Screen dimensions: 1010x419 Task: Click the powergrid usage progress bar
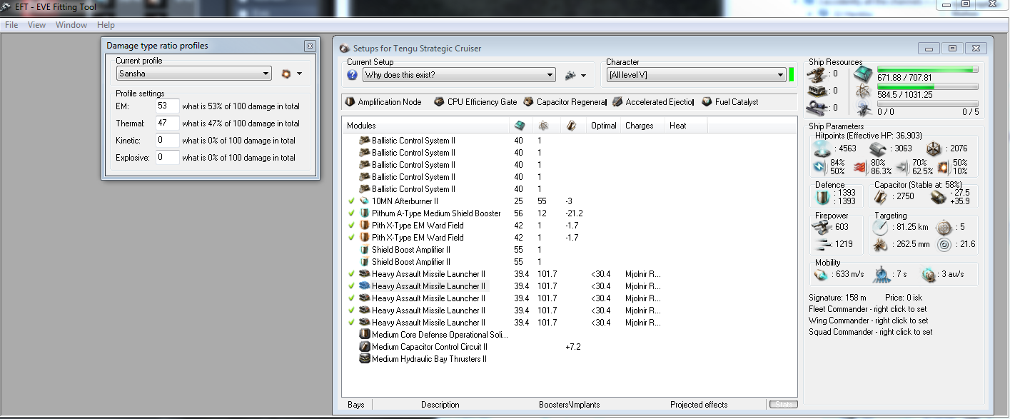(927, 87)
